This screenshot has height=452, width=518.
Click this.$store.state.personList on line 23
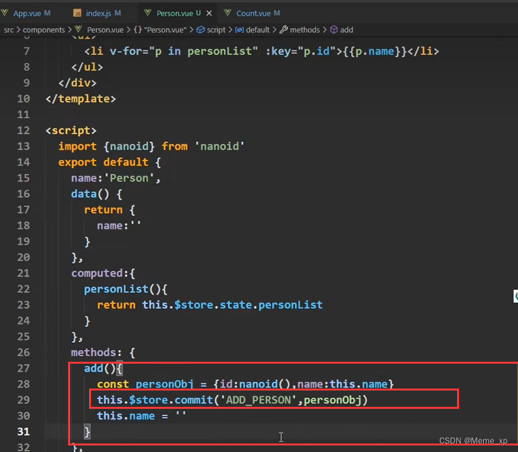pyautogui.click(x=232, y=305)
